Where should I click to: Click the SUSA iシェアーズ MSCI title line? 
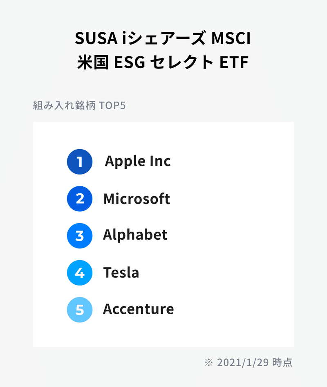coord(163,38)
